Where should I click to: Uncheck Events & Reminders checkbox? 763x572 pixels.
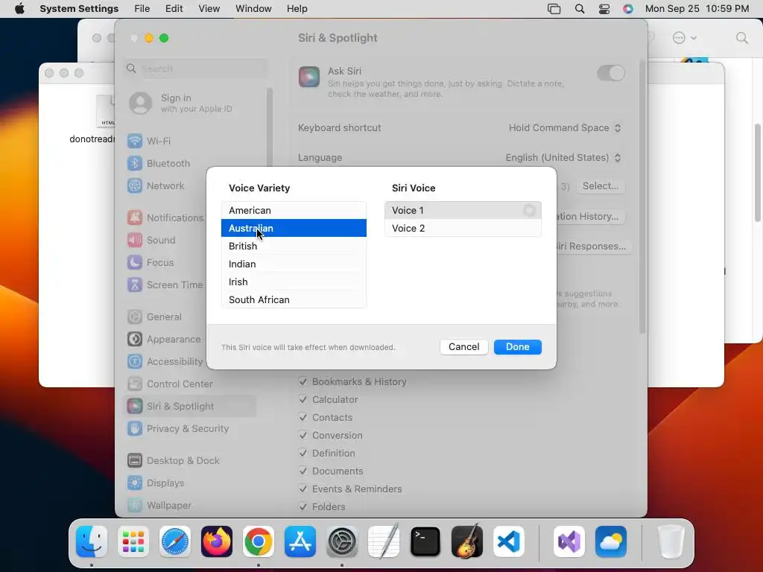click(x=303, y=489)
